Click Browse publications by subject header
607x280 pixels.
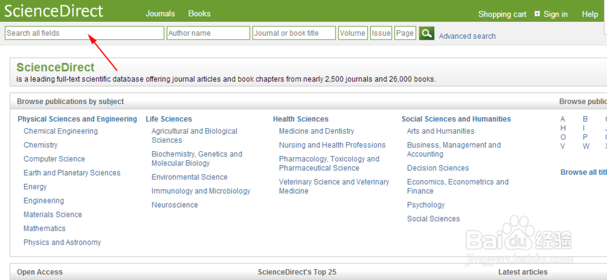tap(70, 101)
